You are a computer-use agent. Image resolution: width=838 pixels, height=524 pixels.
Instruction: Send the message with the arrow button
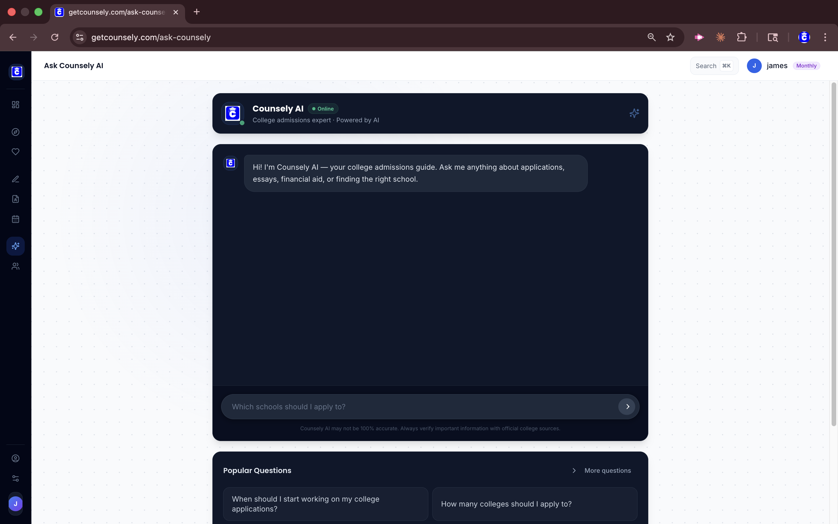[627, 406]
